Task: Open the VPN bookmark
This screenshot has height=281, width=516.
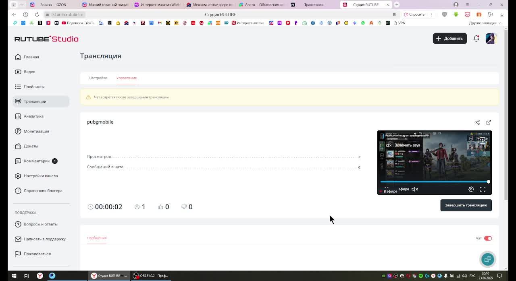Action: coord(399,23)
